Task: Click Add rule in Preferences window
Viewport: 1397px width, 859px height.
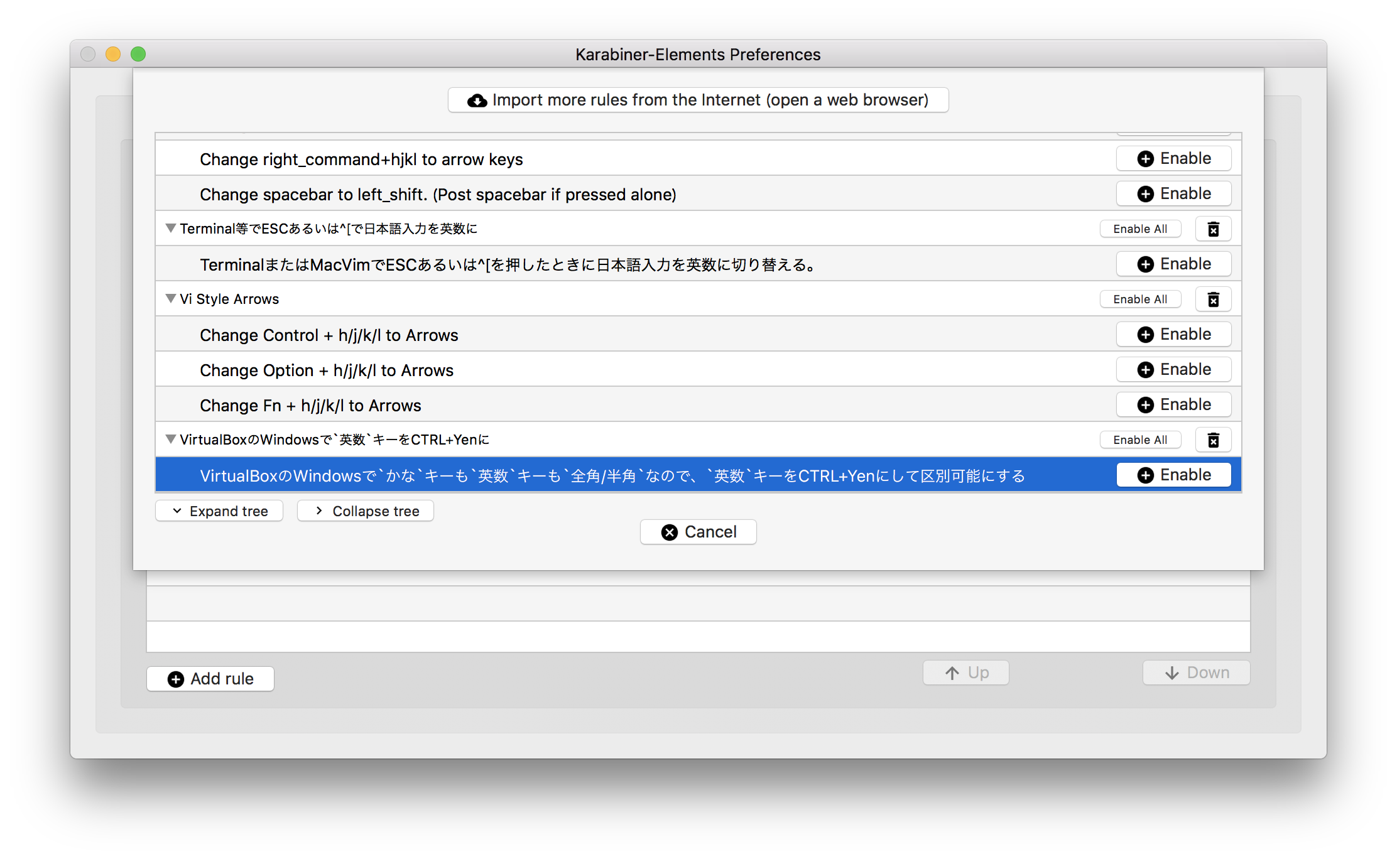Action: [210, 679]
